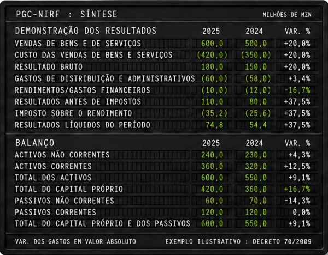This screenshot has height=255, width=328.
Task: Click the Passivos Correntes variation 0,0%
Action: (301, 212)
